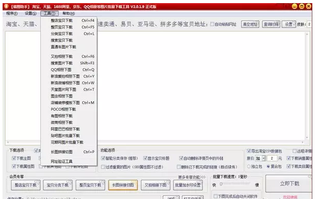Click 批量加水印设置 button
This screenshot has width=318, height=199.
[188, 185]
